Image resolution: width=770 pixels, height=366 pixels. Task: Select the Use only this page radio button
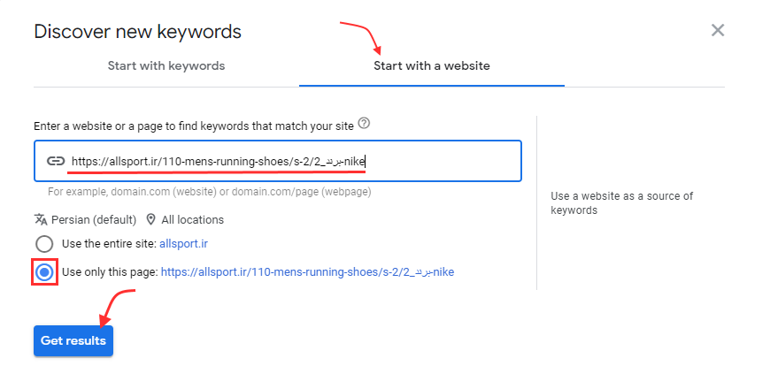44,272
